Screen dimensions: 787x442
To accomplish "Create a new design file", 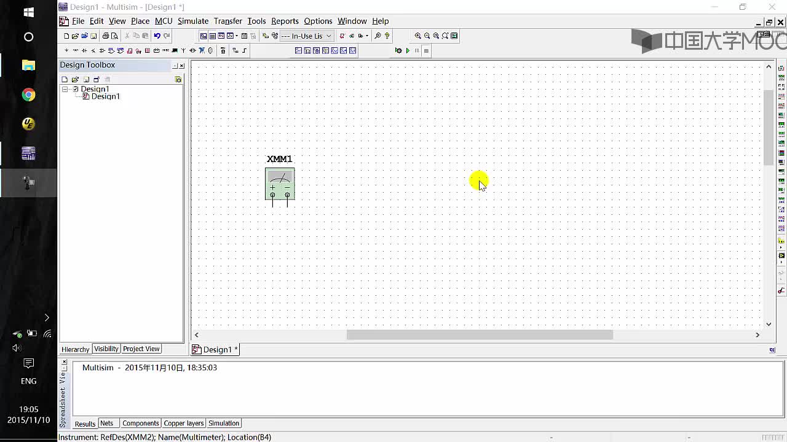I will pos(66,36).
